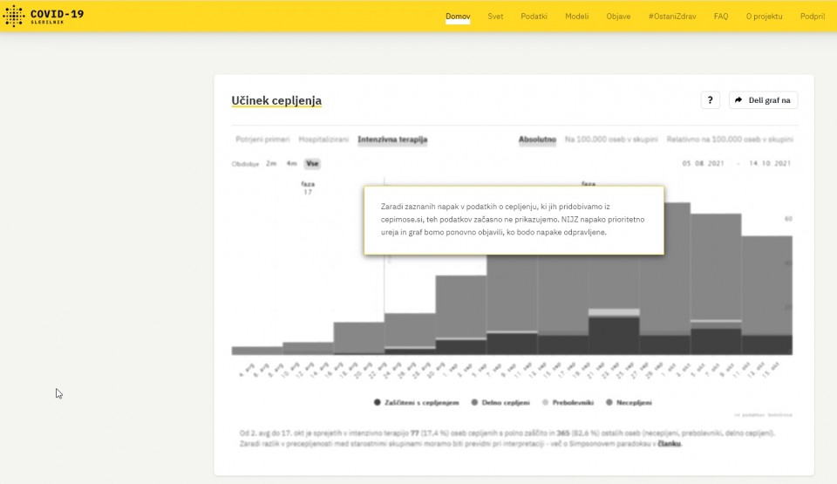837x484 pixels.
Task: Go to the Domov page
Action: pyautogui.click(x=458, y=17)
